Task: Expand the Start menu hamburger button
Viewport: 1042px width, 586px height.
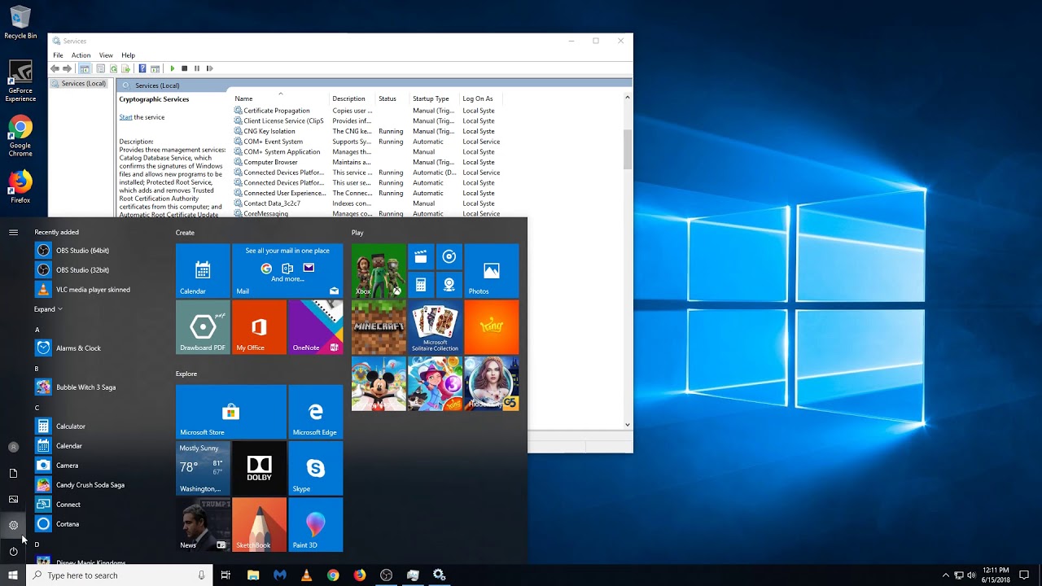Action: (x=13, y=232)
